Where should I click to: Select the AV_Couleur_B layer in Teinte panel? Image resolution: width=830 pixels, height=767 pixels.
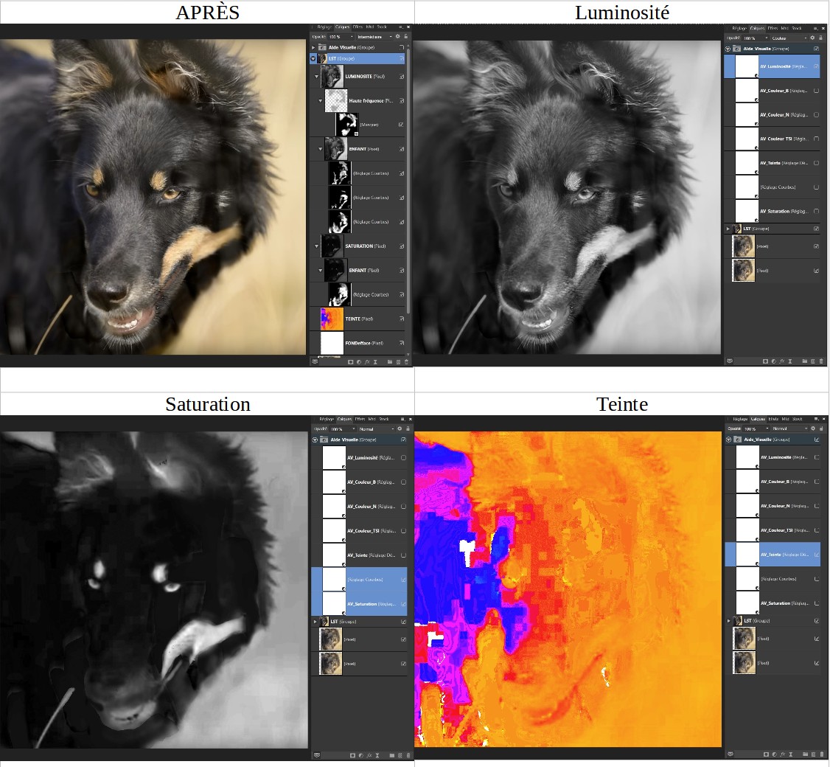tap(773, 482)
